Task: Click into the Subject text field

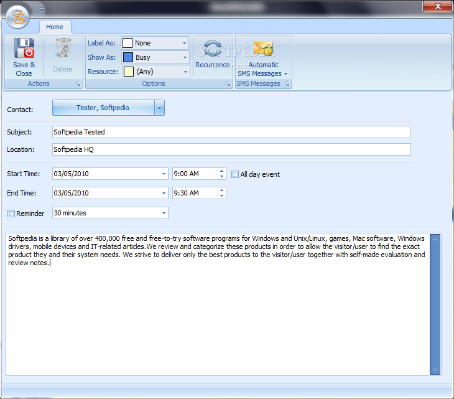Action: (231, 132)
